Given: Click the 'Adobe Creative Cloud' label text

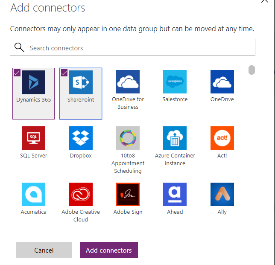Looking at the screenshot, I should tap(81, 215).
